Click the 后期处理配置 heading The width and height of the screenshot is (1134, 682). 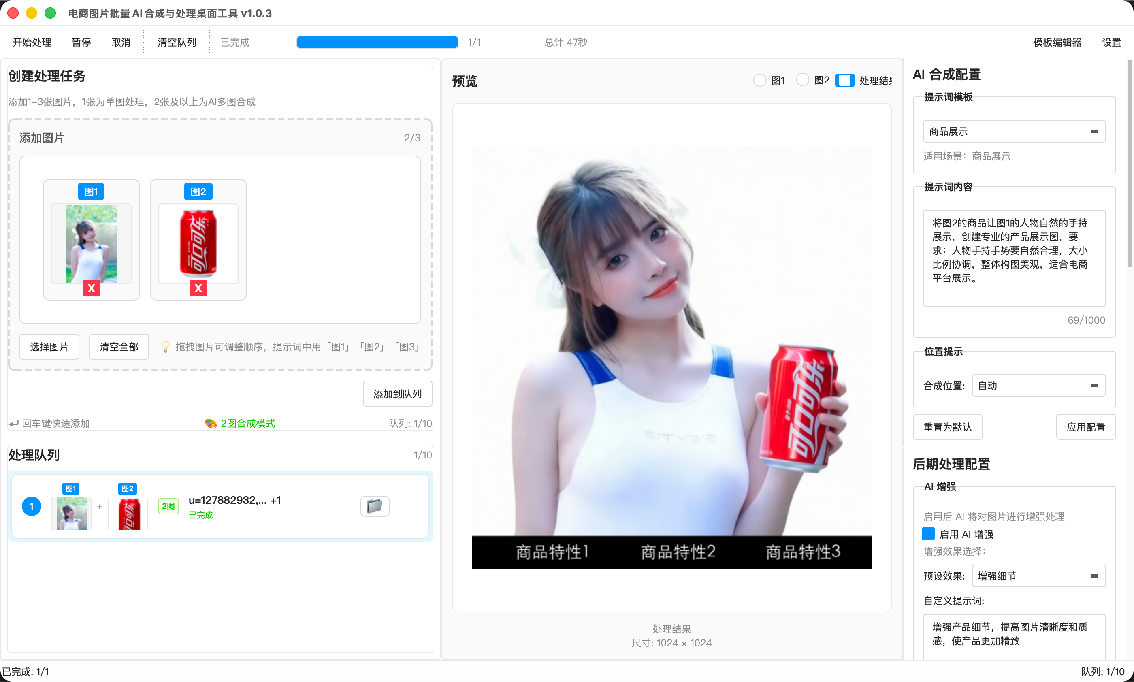click(x=951, y=464)
